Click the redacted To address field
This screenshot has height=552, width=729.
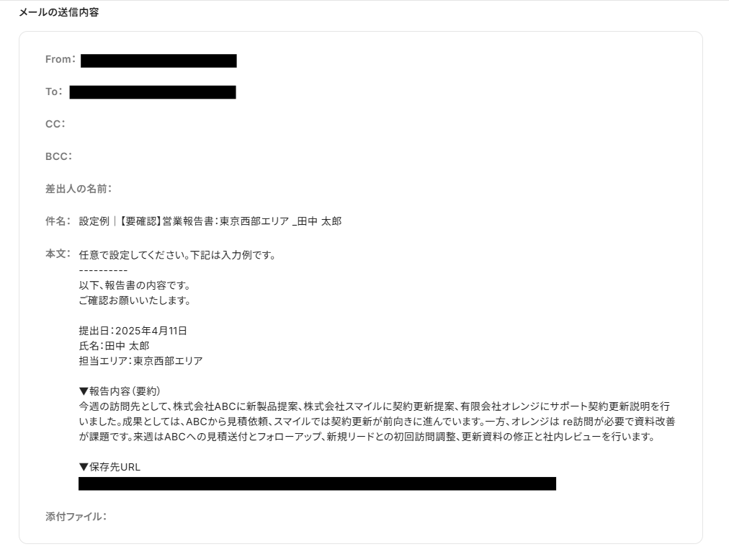153,92
